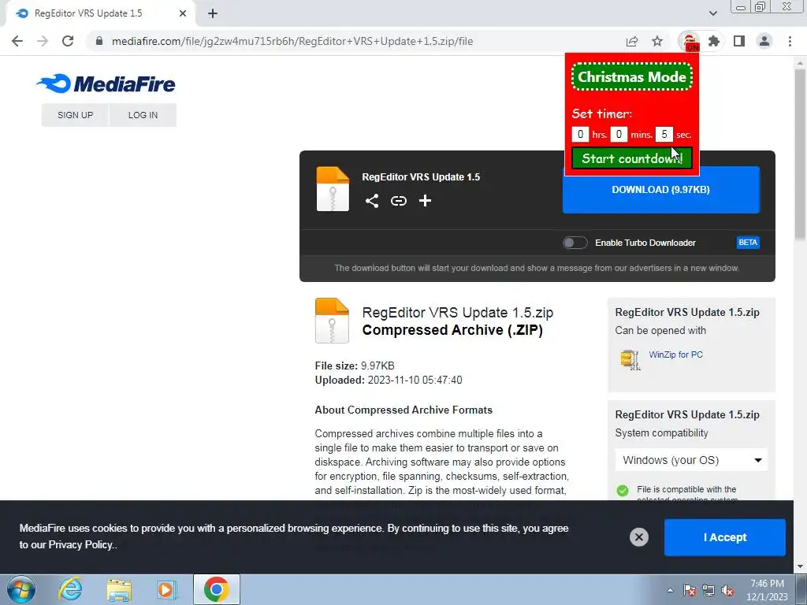Click the MediaFire logo
The image size is (807, 605).
coord(106,84)
